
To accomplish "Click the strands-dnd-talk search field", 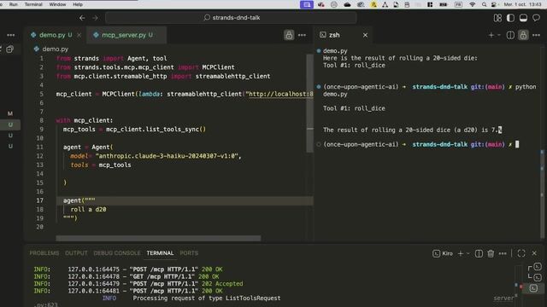I will click(x=231, y=18).
